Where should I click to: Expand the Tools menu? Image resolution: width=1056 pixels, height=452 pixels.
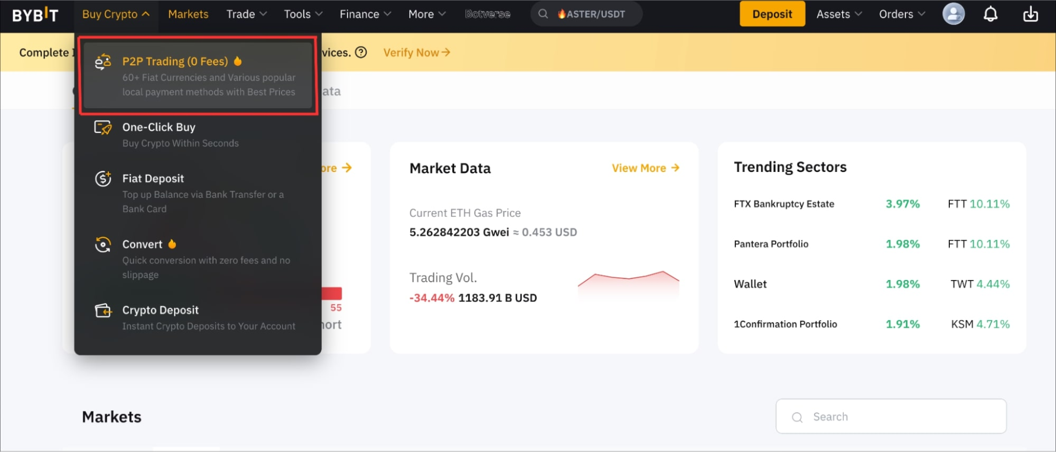303,14
